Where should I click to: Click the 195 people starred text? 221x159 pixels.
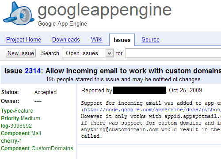124,79
